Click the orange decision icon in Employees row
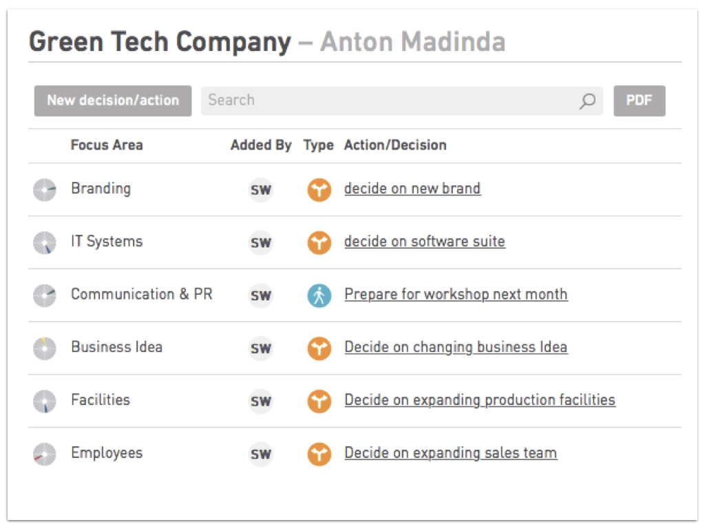 pyautogui.click(x=319, y=455)
